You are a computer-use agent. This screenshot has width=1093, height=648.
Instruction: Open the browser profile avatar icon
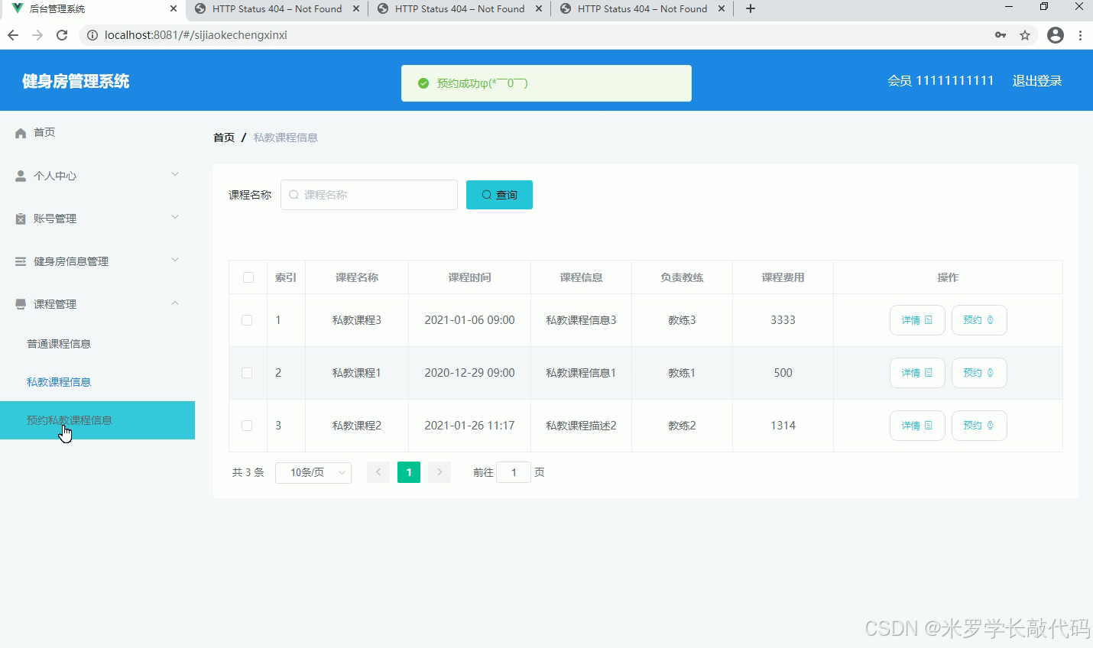tap(1056, 35)
